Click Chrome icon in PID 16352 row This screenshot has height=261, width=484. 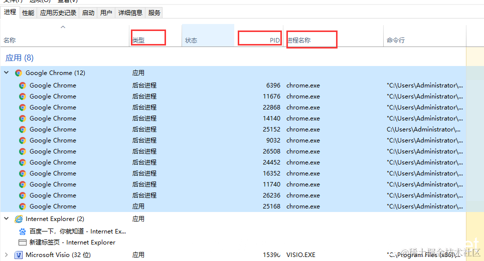coord(23,173)
